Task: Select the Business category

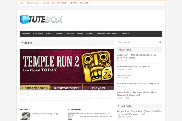Action: 26,34
